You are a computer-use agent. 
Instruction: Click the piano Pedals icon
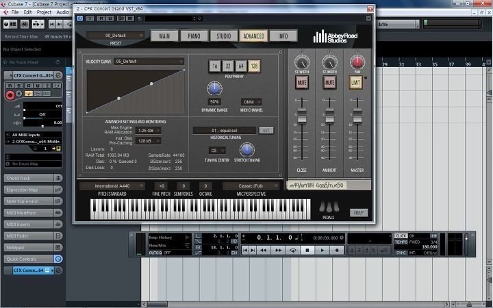[329, 207]
